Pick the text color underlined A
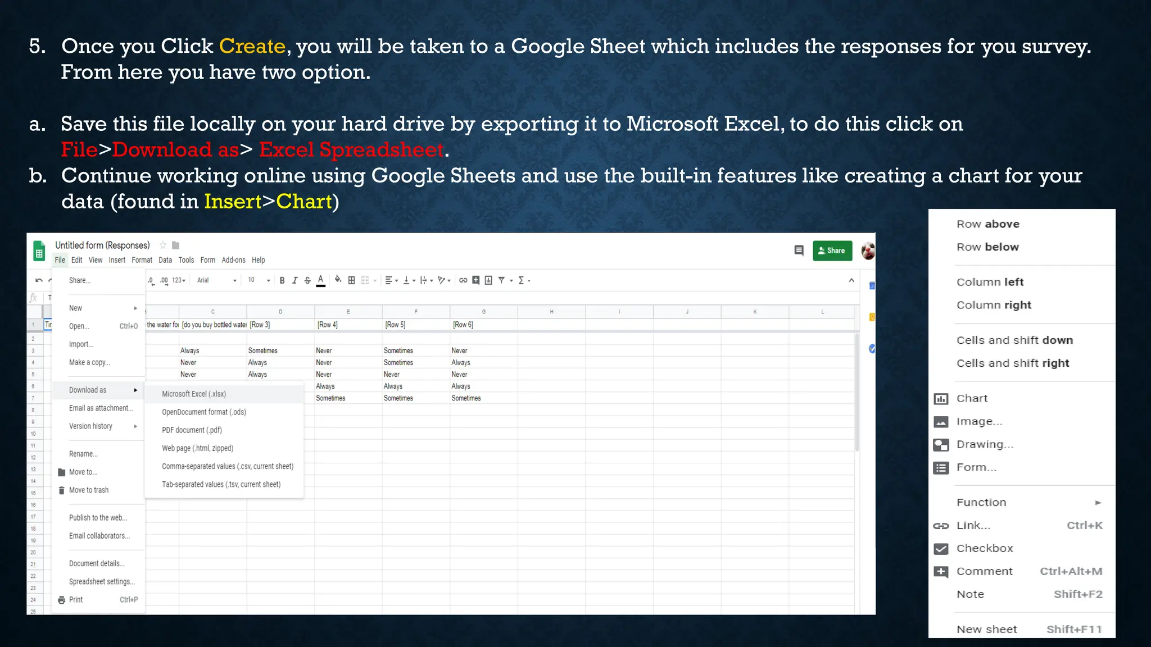 [x=320, y=280]
